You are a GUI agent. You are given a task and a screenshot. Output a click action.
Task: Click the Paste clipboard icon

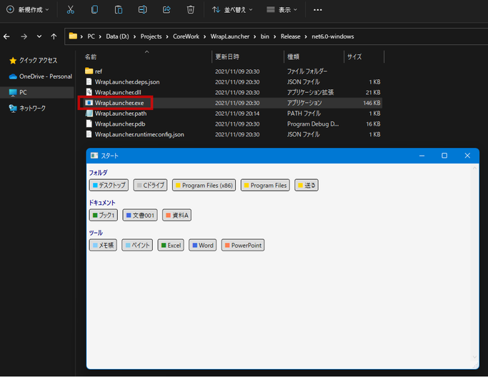click(x=119, y=10)
